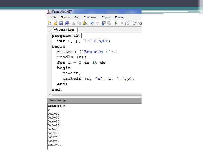Open the Вид menu

77,17
